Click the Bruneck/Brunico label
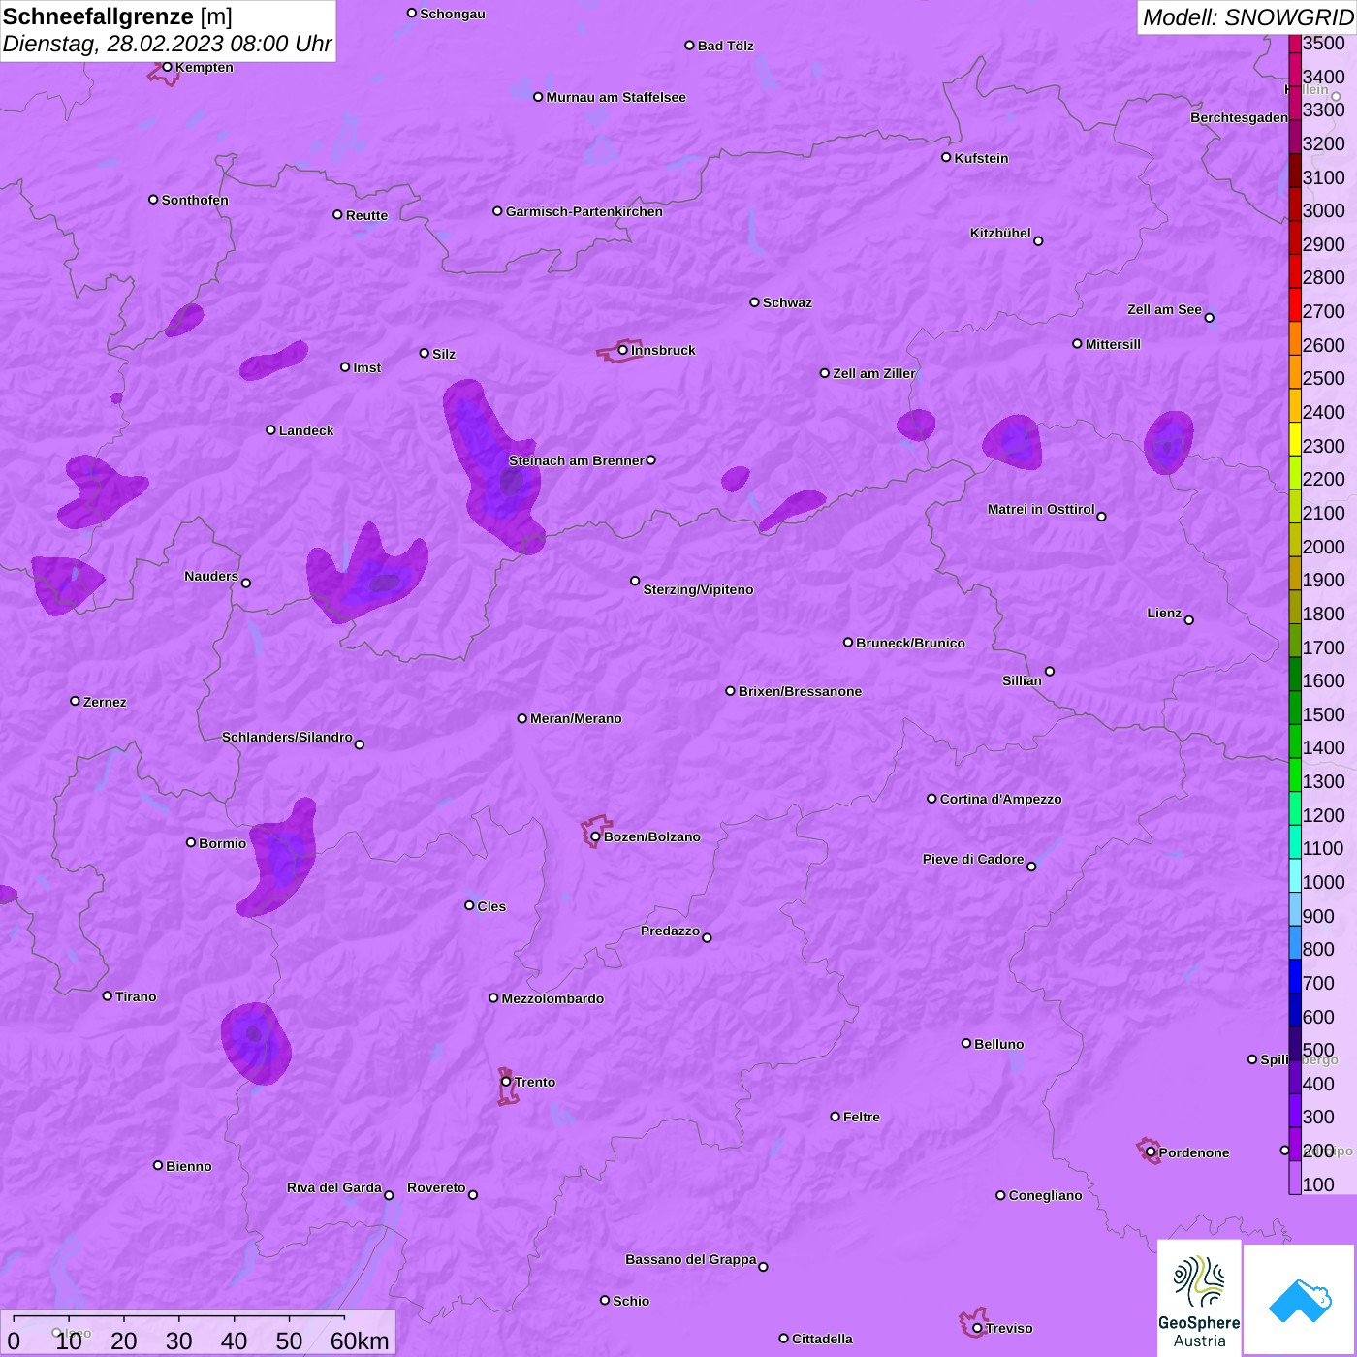Viewport: 1357px width, 1357px height. point(910,643)
